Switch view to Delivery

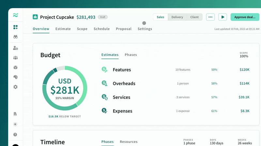(177, 17)
